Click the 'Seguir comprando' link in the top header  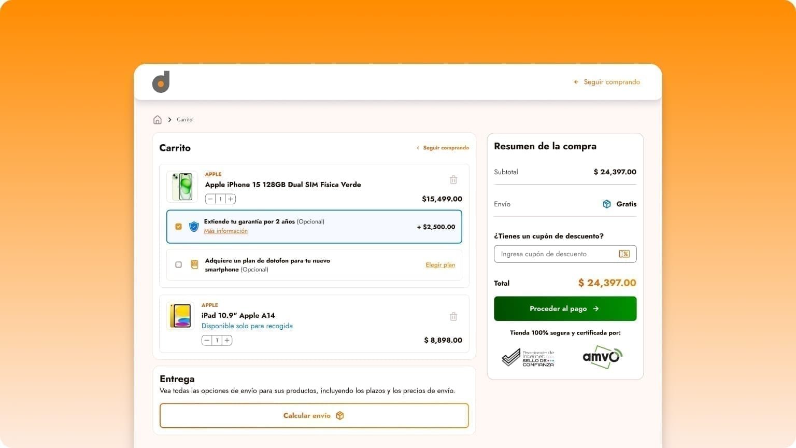click(607, 82)
